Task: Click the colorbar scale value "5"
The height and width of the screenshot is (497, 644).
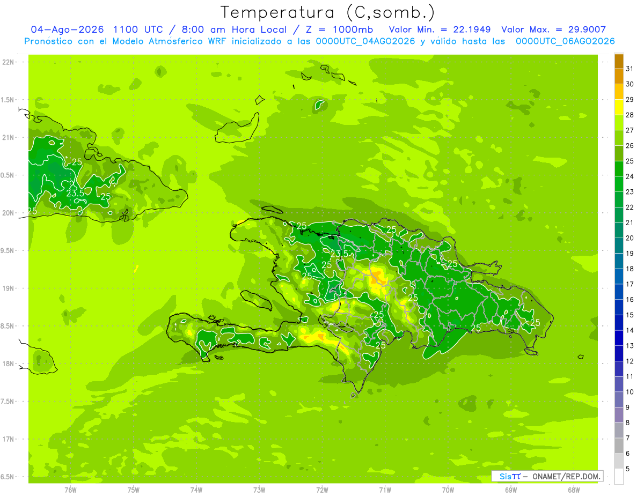Action: click(x=628, y=469)
